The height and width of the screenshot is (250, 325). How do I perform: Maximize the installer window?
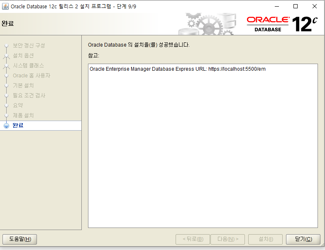pos(296,6)
